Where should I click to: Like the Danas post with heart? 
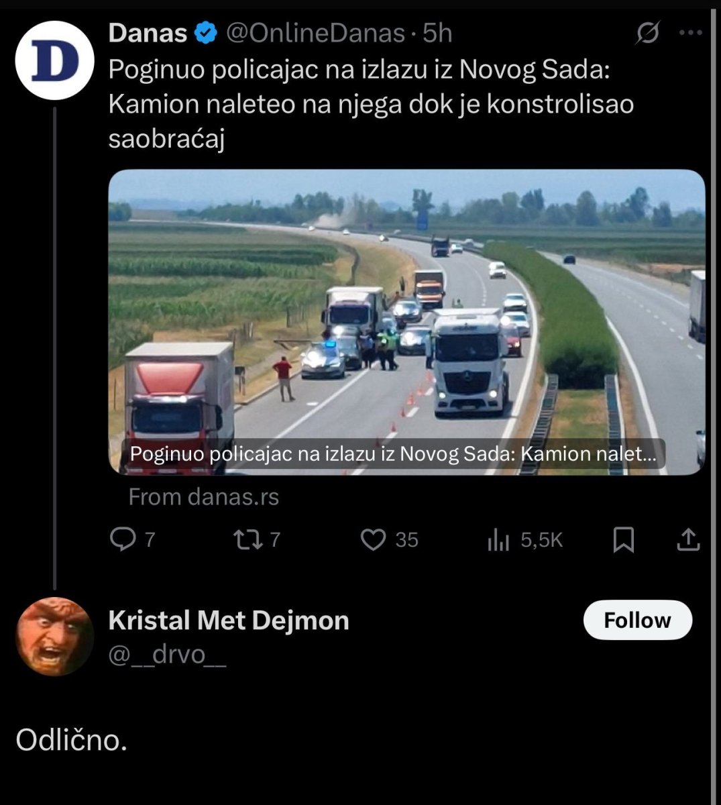tap(374, 539)
